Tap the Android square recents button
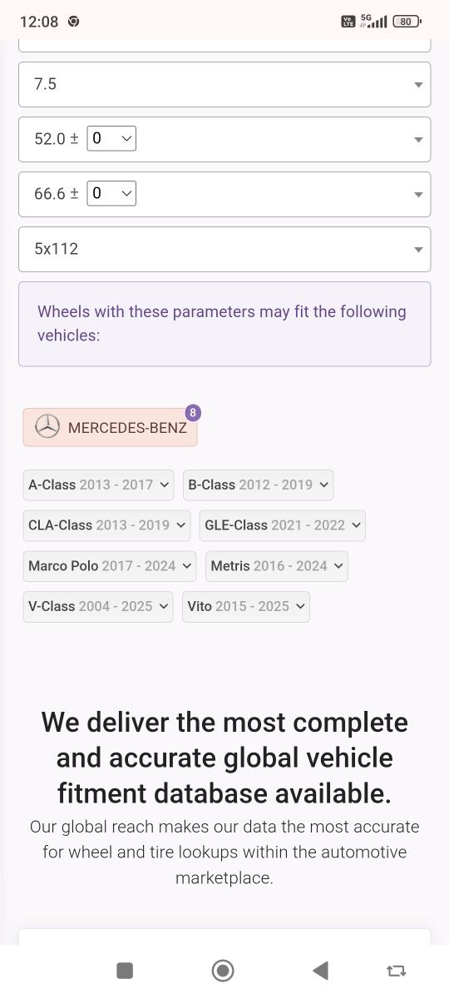Viewport: 449px width, 999px height. coord(125,970)
